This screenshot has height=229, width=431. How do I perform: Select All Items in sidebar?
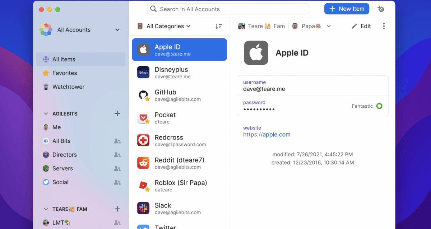pos(81,59)
